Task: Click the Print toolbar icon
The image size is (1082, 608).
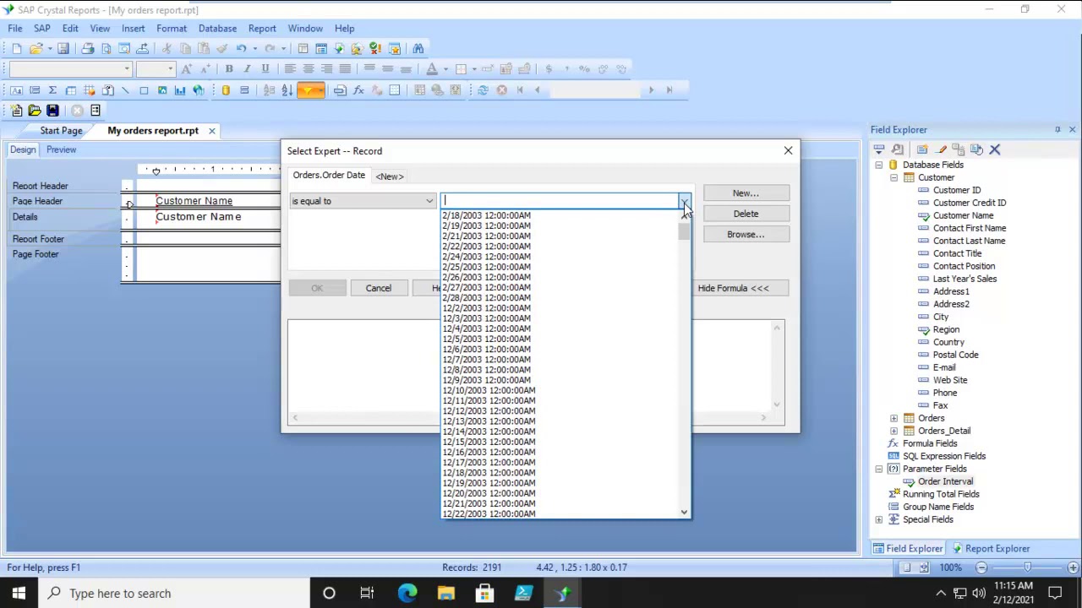Action: pos(88,48)
